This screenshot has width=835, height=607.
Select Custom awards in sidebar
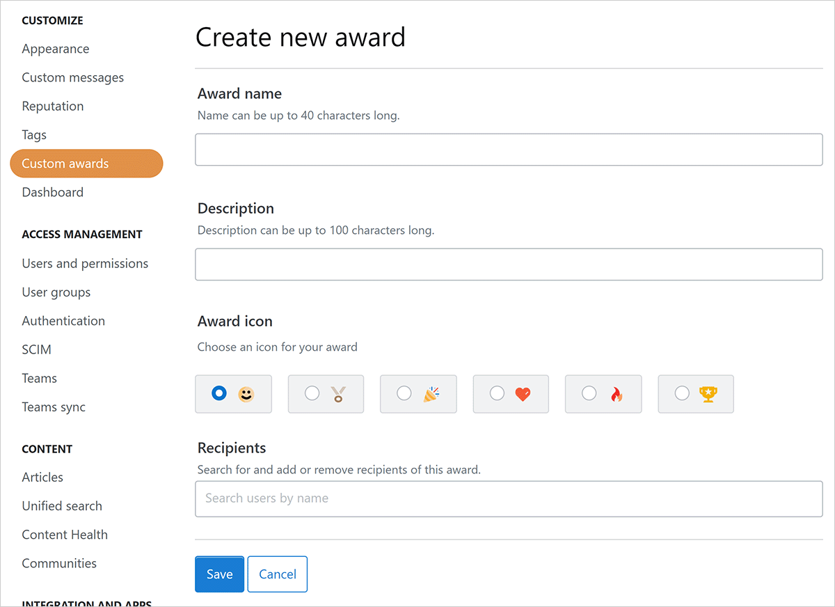(65, 164)
